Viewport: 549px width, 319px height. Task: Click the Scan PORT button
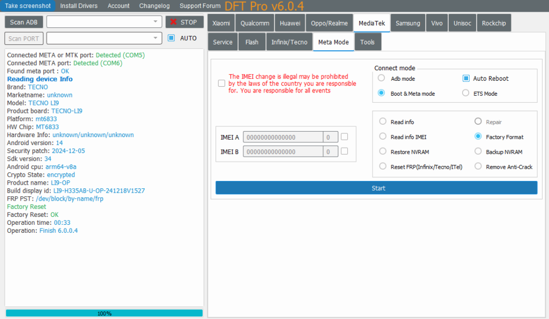[x=24, y=39]
